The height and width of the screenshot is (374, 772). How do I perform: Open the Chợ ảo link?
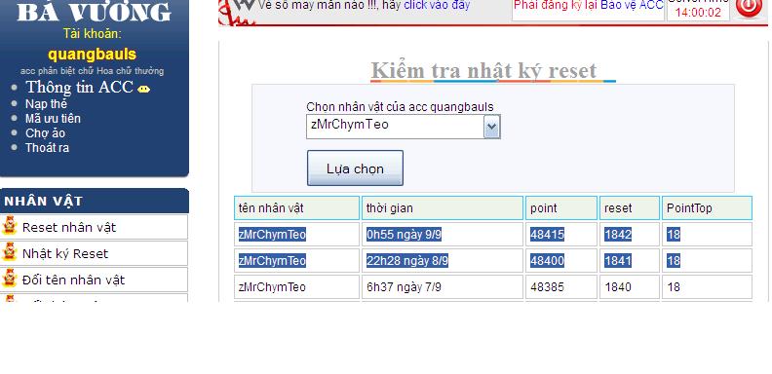pyautogui.click(x=45, y=133)
